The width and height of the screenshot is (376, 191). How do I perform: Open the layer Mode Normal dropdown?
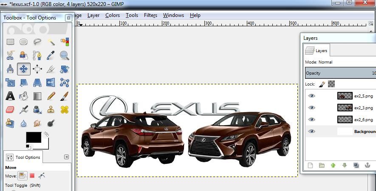(340, 62)
